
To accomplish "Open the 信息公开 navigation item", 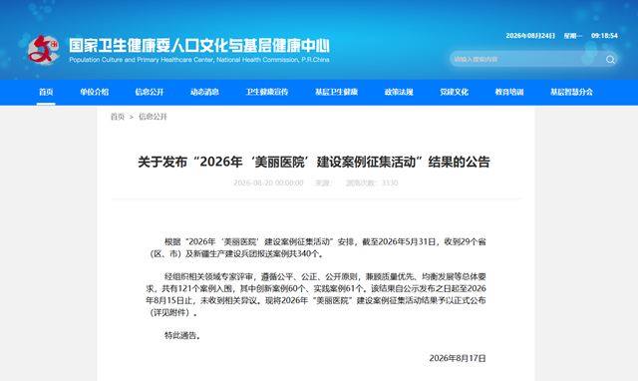I will (150, 92).
